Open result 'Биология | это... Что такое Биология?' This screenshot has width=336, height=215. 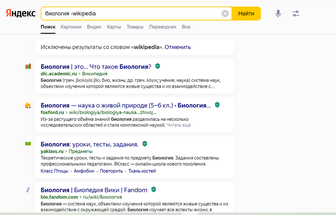[x=96, y=67]
